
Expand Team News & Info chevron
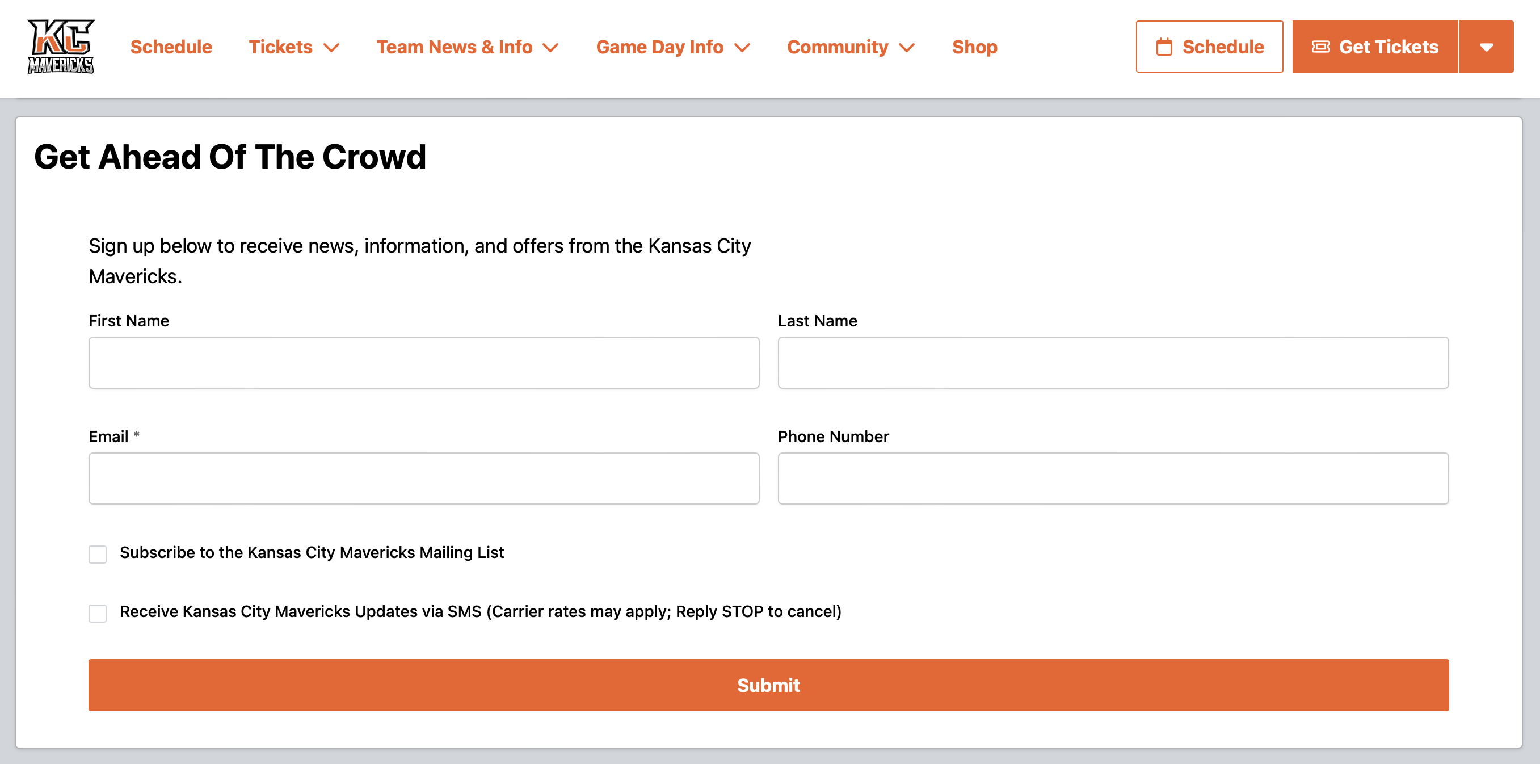(x=550, y=48)
